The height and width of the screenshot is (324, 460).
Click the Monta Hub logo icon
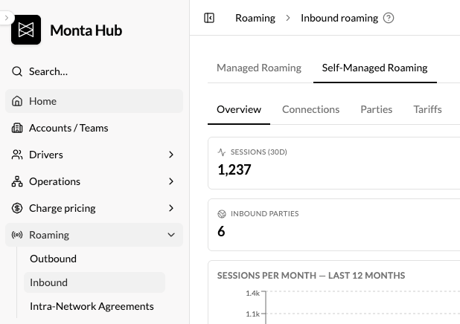click(26, 30)
